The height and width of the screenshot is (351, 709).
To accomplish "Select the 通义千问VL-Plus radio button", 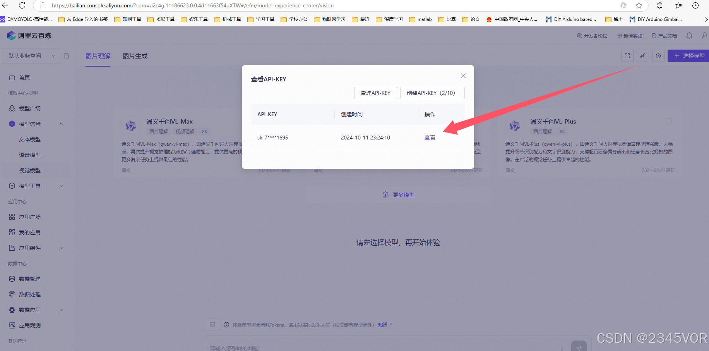I will pyautogui.click(x=669, y=121).
